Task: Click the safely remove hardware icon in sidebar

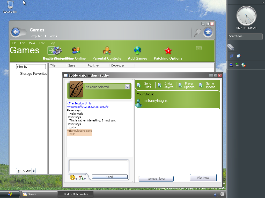Action: point(237,65)
